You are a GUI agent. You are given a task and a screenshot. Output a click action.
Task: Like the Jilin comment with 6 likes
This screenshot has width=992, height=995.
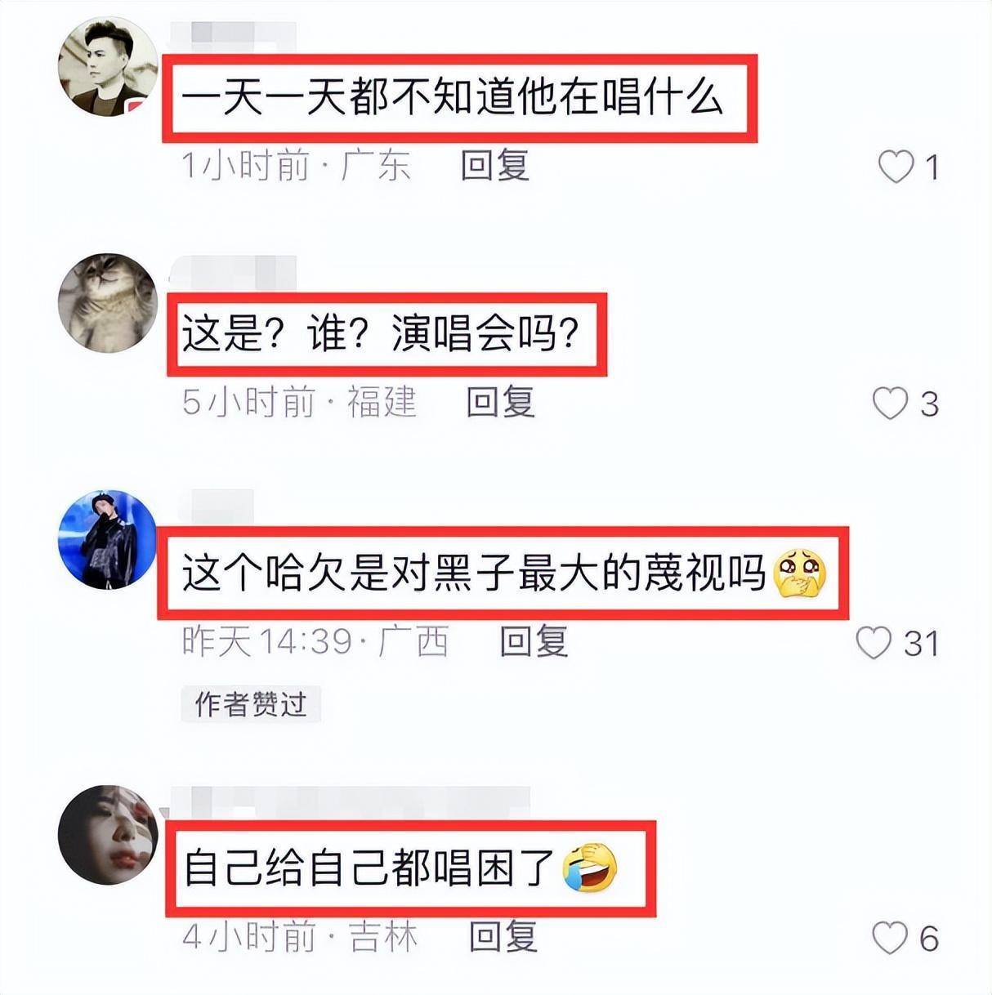pos(890,937)
